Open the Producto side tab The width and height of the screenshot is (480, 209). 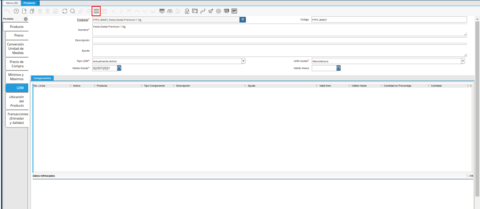pos(16,27)
